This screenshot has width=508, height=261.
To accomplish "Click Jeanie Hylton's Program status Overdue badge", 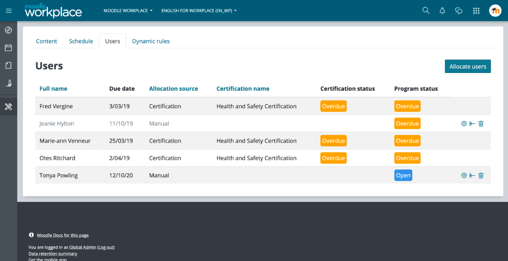I will (407, 123).
